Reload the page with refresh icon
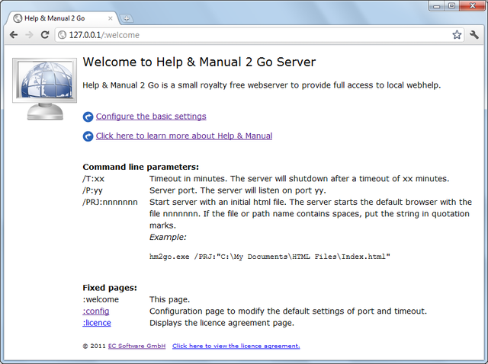The height and width of the screenshot is (364, 488). click(x=45, y=35)
